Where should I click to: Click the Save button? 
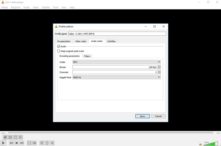coord(142,116)
